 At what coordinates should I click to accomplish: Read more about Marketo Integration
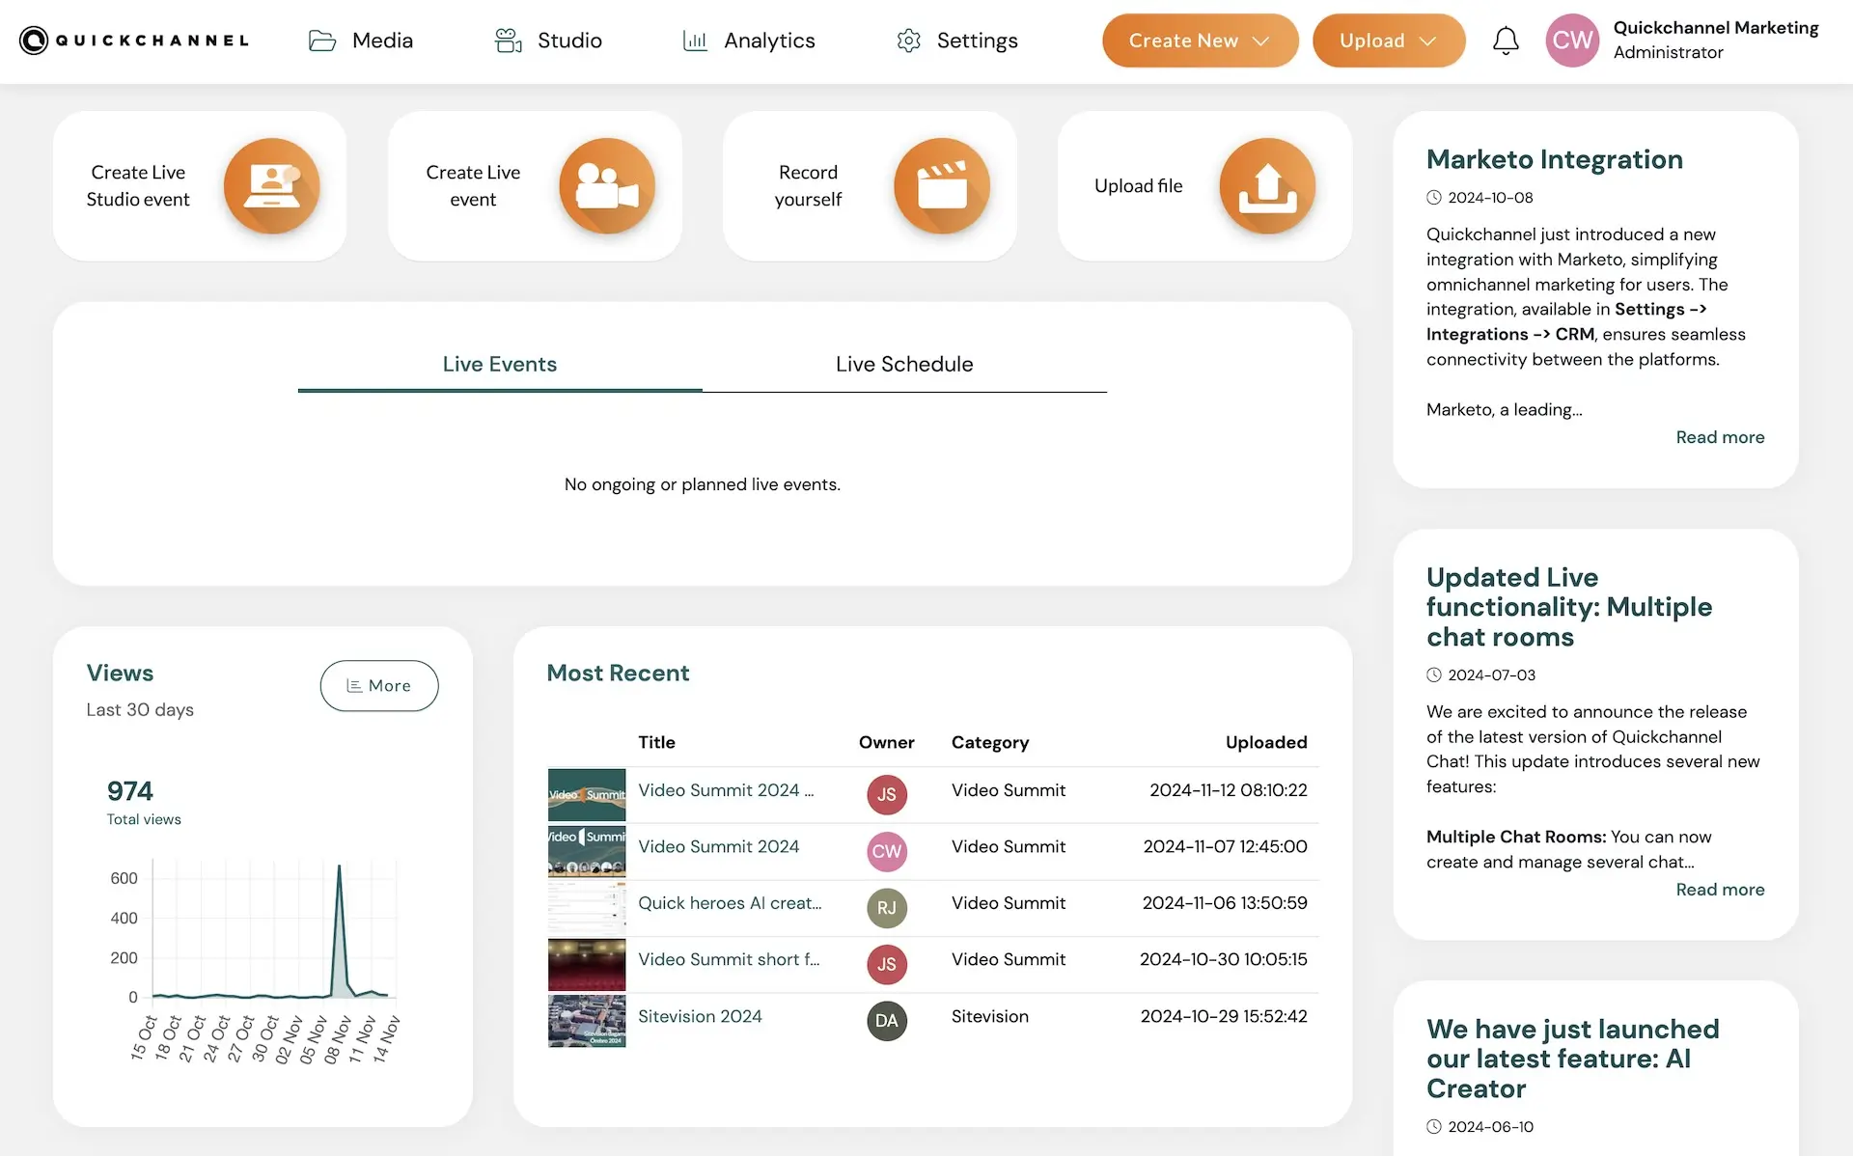point(1721,437)
